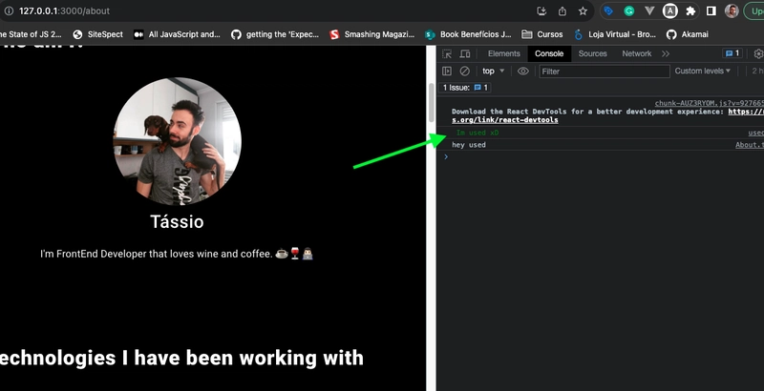764x391 pixels.
Task: Click the live expression eye icon
Action: click(522, 72)
